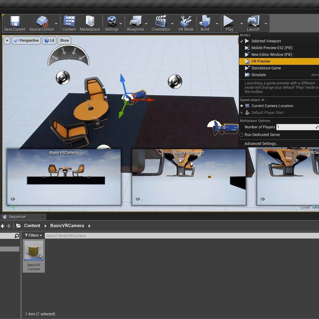Pin the BasicVRCamera2 preview window
Image resolution: width=319 pixels, height=319 pixels.
point(138,199)
